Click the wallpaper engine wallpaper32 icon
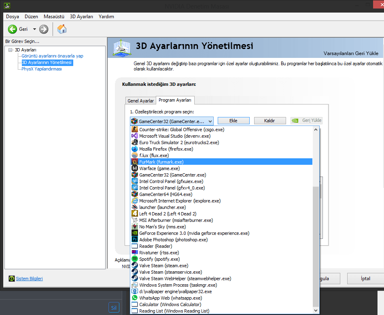Screen dimensions: 384x315 click(134, 292)
